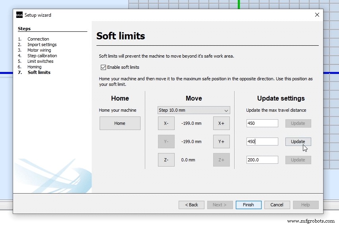Click Finish to complete the wizard
Screen dimensions: 339x225
[248, 205]
